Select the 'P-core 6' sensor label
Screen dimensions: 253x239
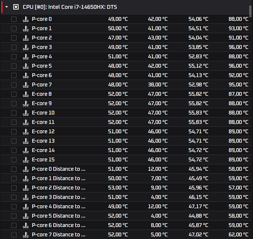click(42, 75)
